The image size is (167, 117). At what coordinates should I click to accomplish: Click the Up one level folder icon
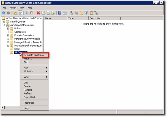(x=15, y=13)
